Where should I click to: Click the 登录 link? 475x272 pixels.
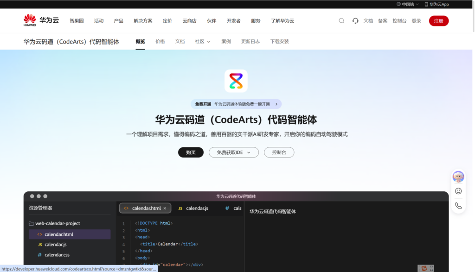(x=416, y=20)
